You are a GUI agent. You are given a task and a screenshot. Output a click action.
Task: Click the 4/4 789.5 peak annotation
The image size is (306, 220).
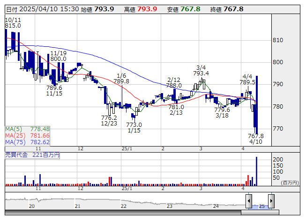[x=247, y=79]
